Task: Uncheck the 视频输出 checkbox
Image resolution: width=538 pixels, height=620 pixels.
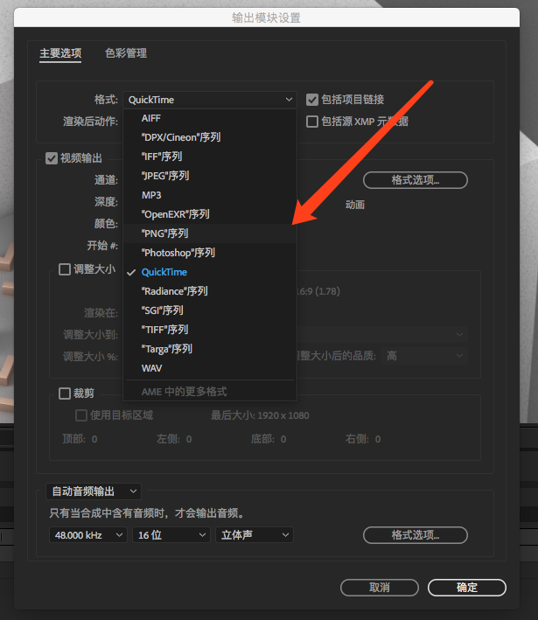Action: coord(52,158)
